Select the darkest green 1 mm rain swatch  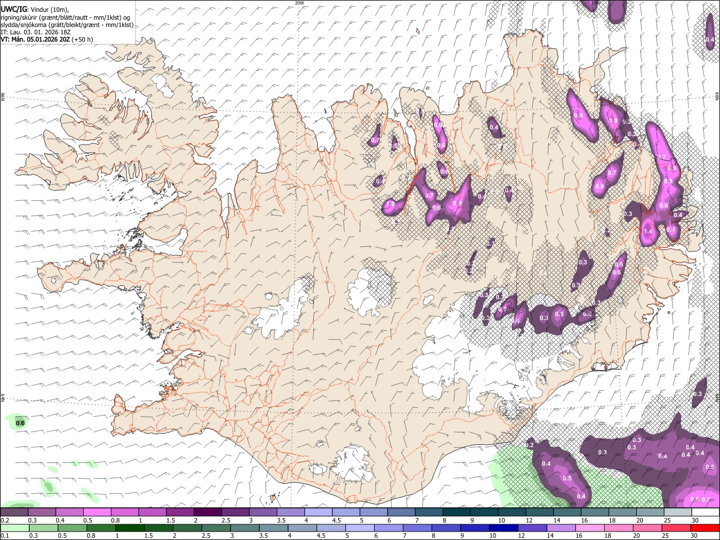[129, 528]
